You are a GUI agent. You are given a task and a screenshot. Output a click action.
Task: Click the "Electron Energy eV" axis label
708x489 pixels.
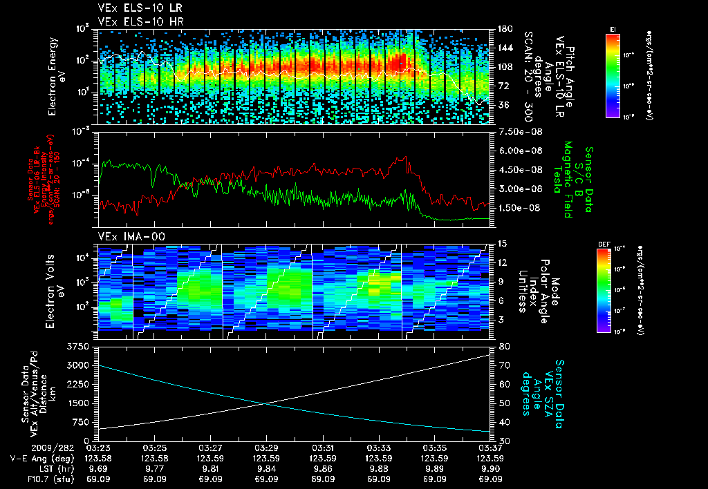point(57,77)
